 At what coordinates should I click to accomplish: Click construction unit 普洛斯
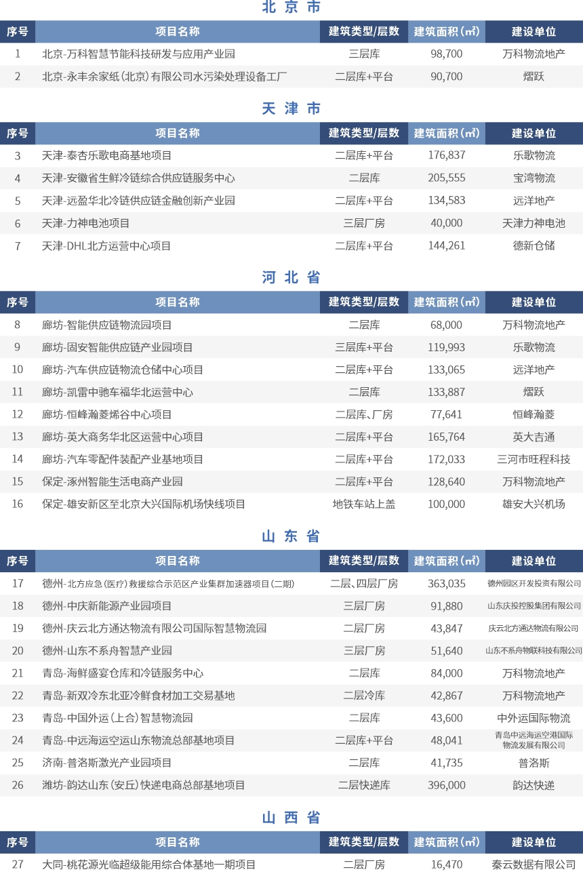tap(534, 762)
